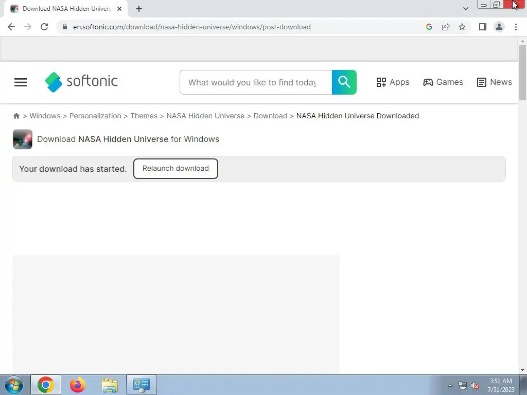Image resolution: width=527 pixels, height=395 pixels.
Task: Open the taskbar clock and date
Action: (x=501, y=385)
